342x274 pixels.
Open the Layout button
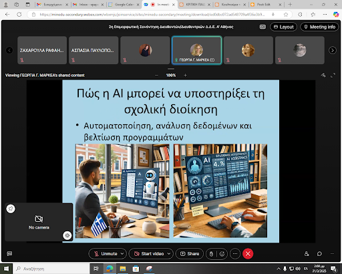tap(283, 27)
